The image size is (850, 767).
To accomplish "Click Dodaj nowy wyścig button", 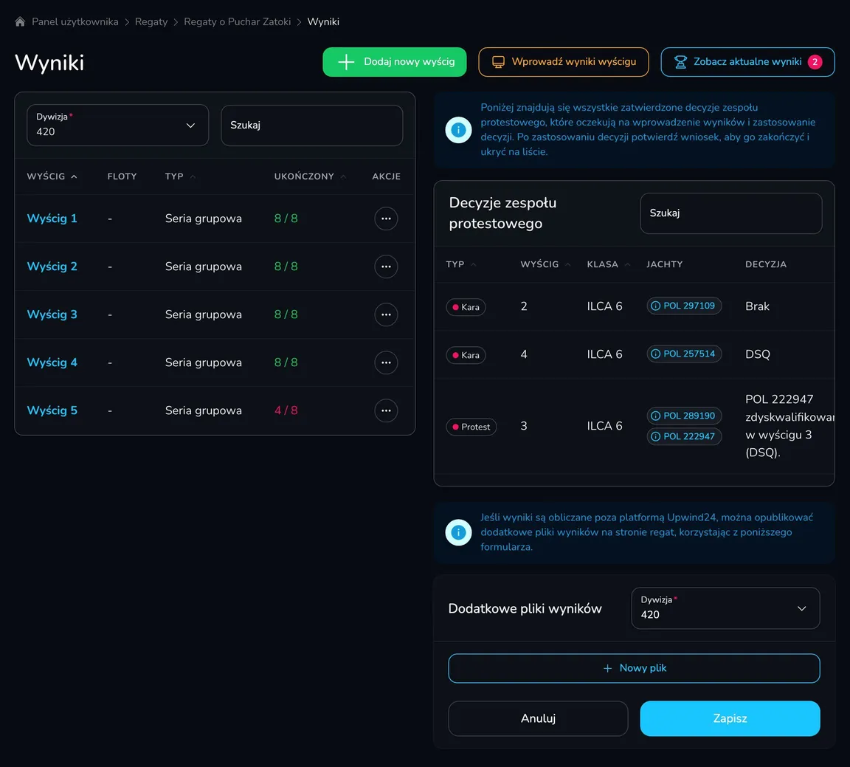I will tap(395, 62).
